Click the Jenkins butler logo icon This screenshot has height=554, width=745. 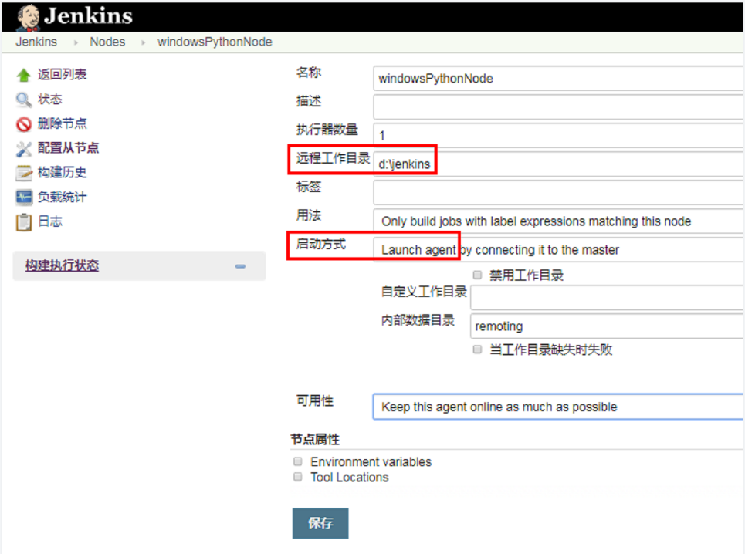(x=29, y=17)
